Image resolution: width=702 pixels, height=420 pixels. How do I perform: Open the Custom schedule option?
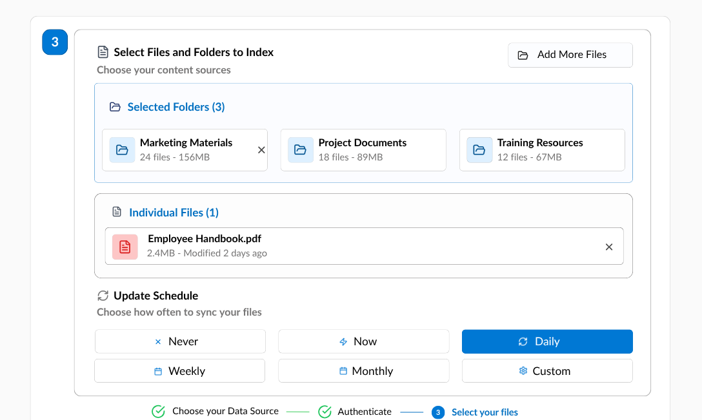(x=547, y=371)
